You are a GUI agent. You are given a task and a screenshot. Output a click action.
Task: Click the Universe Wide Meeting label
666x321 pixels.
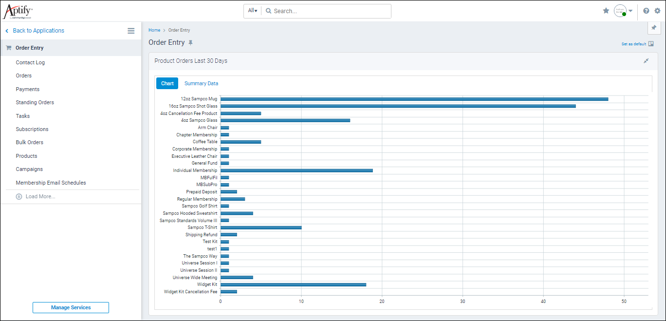195,278
